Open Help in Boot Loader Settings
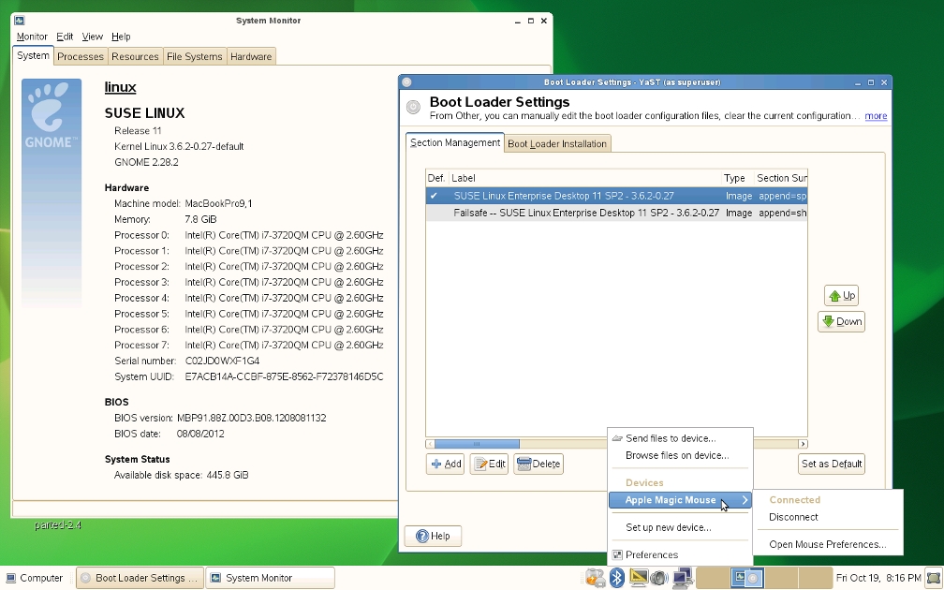The image size is (944, 590). 433,536
